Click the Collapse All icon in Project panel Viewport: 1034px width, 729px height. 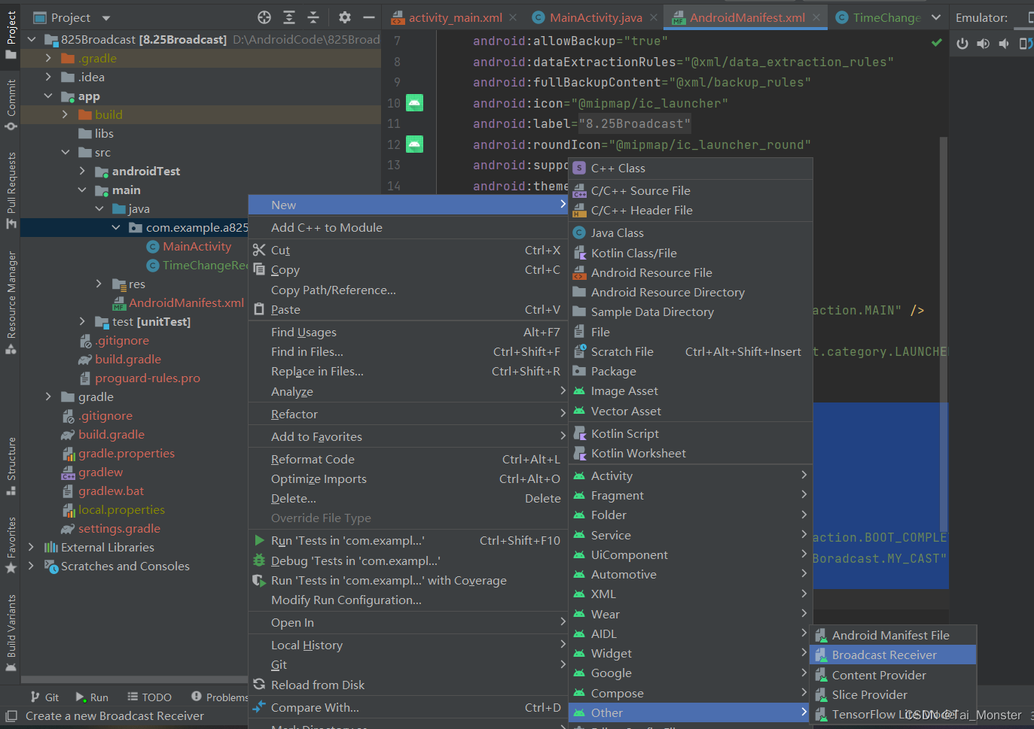pos(313,17)
